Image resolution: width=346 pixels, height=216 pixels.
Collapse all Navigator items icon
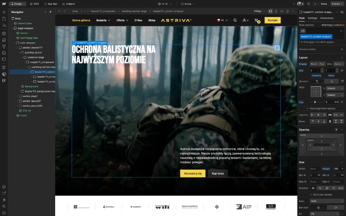pos(45,12)
